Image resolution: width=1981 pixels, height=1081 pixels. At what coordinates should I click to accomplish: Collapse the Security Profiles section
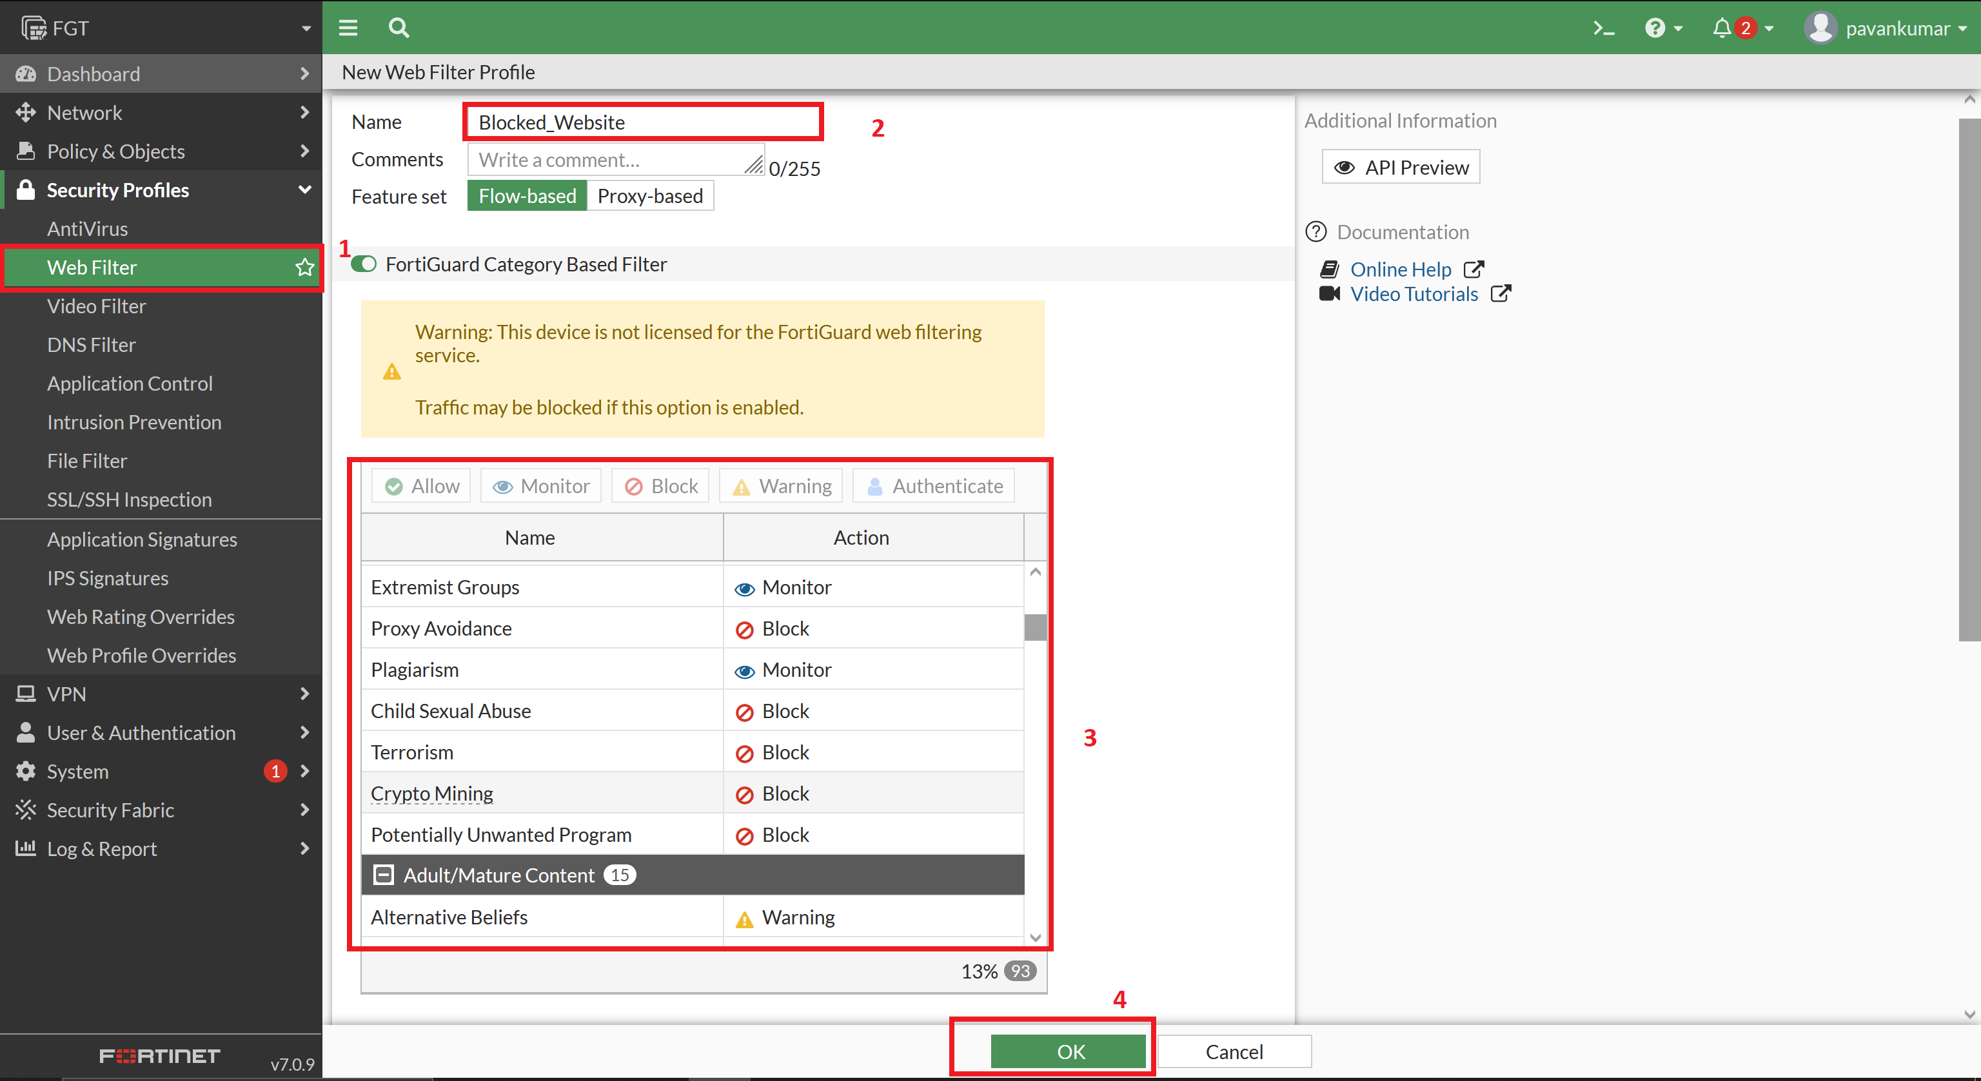click(x=117, y=190)
